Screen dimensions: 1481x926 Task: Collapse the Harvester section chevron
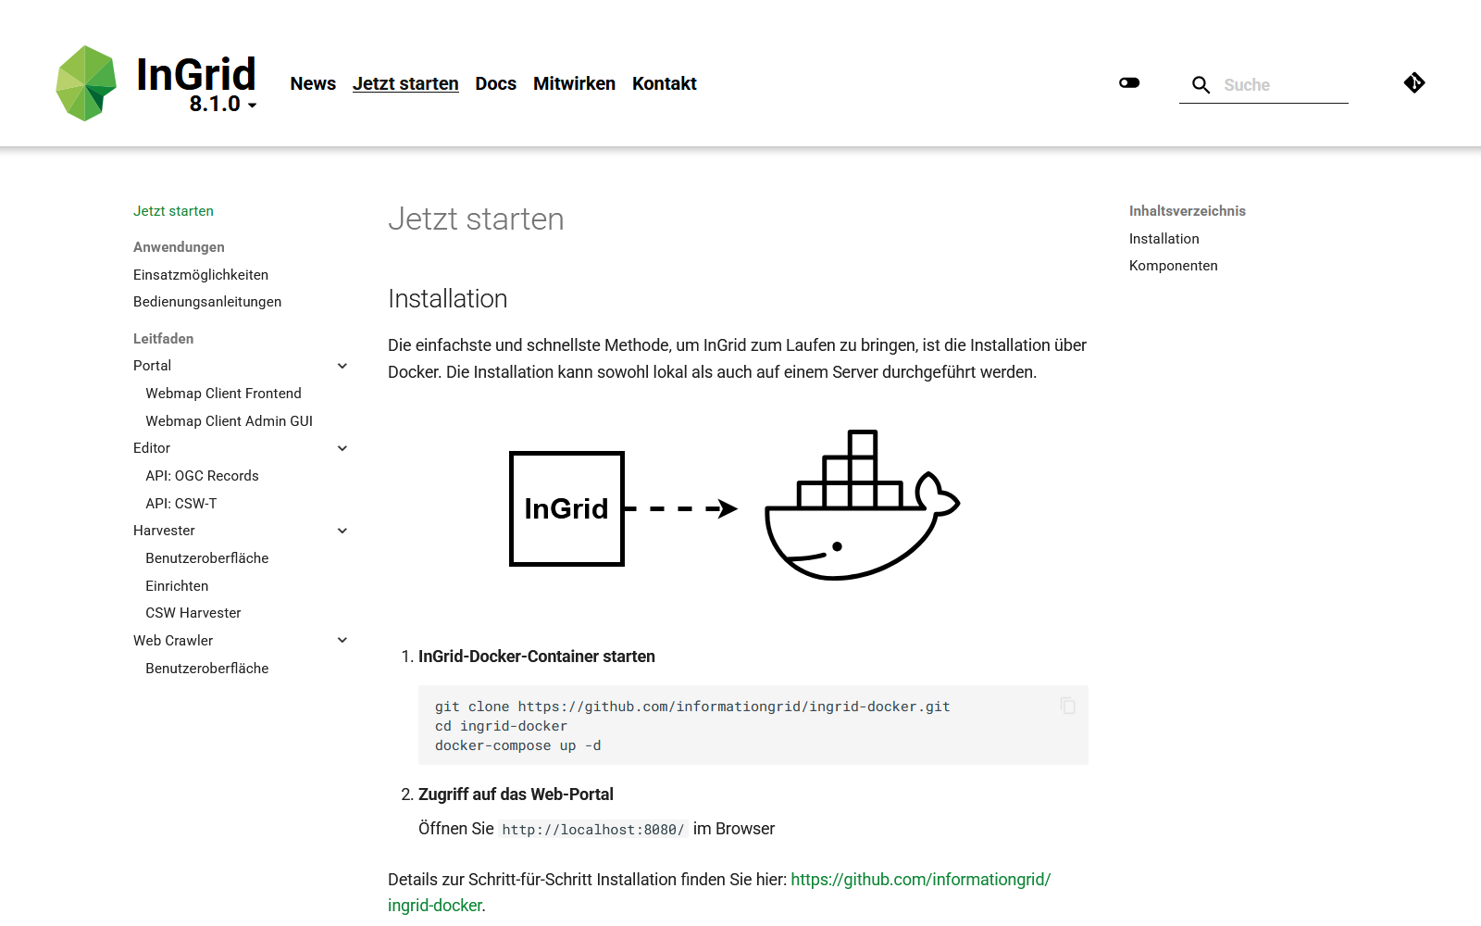point(342,531)
